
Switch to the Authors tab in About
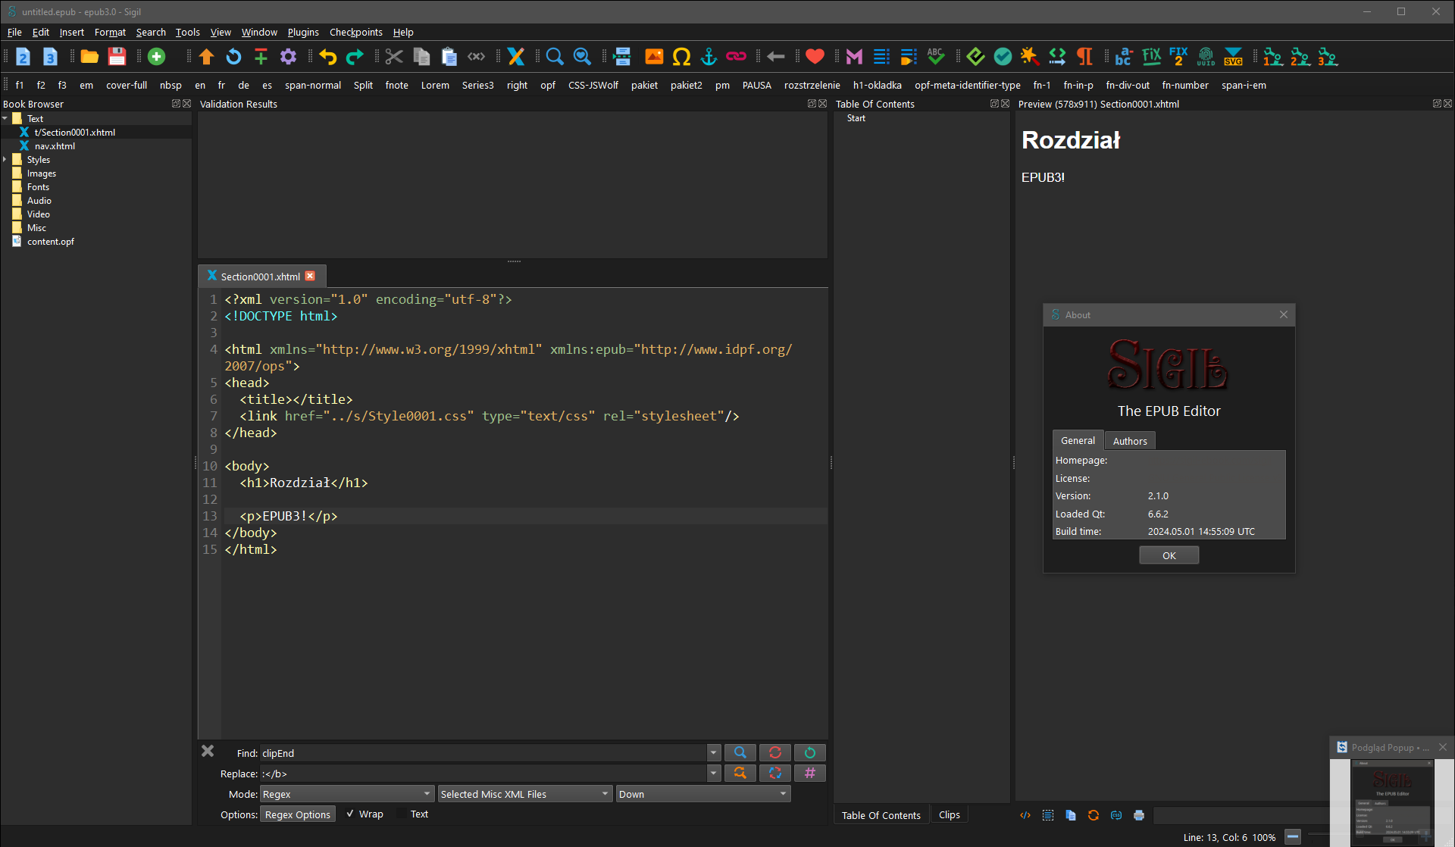pyautogui.click(x=1129, y=441)
